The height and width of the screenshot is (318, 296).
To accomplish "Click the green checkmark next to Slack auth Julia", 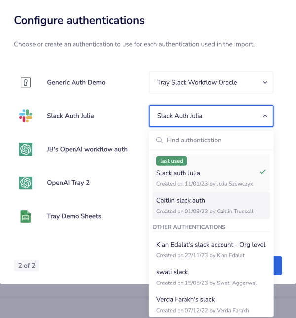I will click(263, 172).
